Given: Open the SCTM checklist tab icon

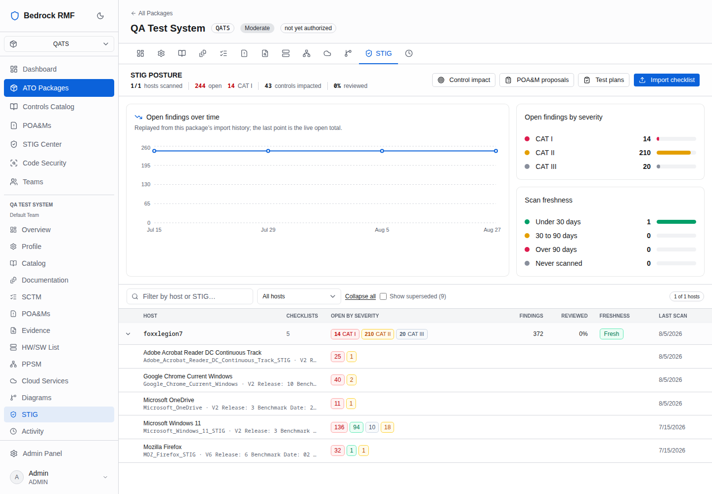Looking at the screenshot, I should pyautogui.click(x=223, y=53).
